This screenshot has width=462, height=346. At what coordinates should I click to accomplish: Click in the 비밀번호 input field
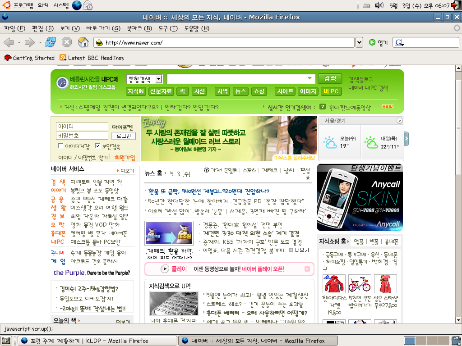(82, 136)
